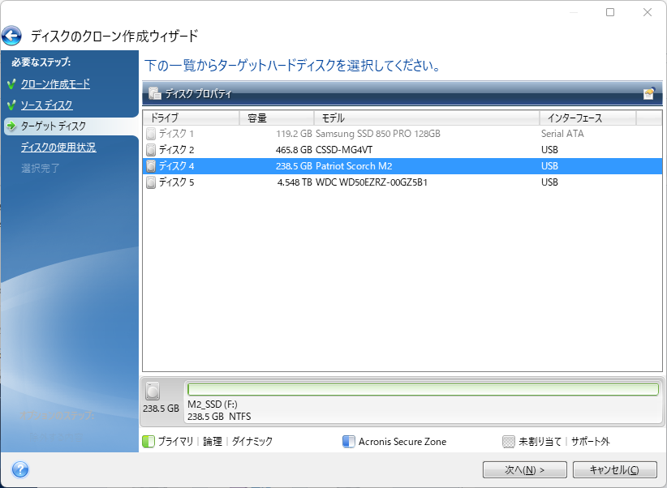
Task: Click the 238.5 GB NTFS partition text
Action: click(219, 417)
